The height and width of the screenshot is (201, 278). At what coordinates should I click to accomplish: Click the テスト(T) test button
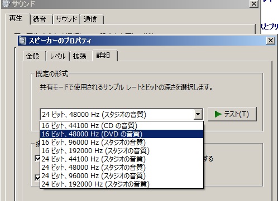232,114
